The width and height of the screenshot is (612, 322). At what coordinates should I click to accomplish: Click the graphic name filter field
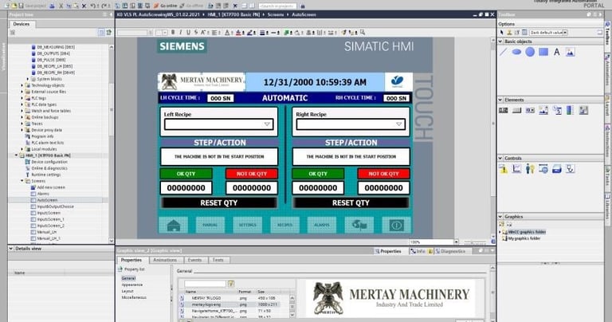click(x=206, y=284)
